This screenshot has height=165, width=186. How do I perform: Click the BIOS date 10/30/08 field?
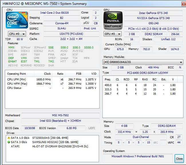(30, 128)
